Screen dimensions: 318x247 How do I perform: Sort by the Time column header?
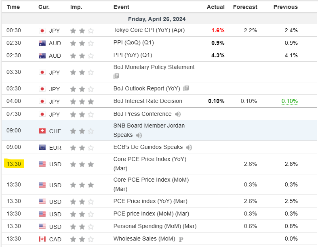tap(13, 7)
